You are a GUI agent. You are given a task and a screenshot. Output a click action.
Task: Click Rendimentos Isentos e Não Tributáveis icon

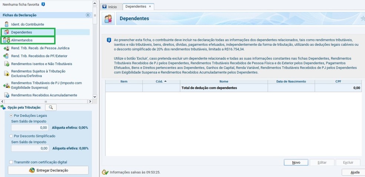pos(6,64)
